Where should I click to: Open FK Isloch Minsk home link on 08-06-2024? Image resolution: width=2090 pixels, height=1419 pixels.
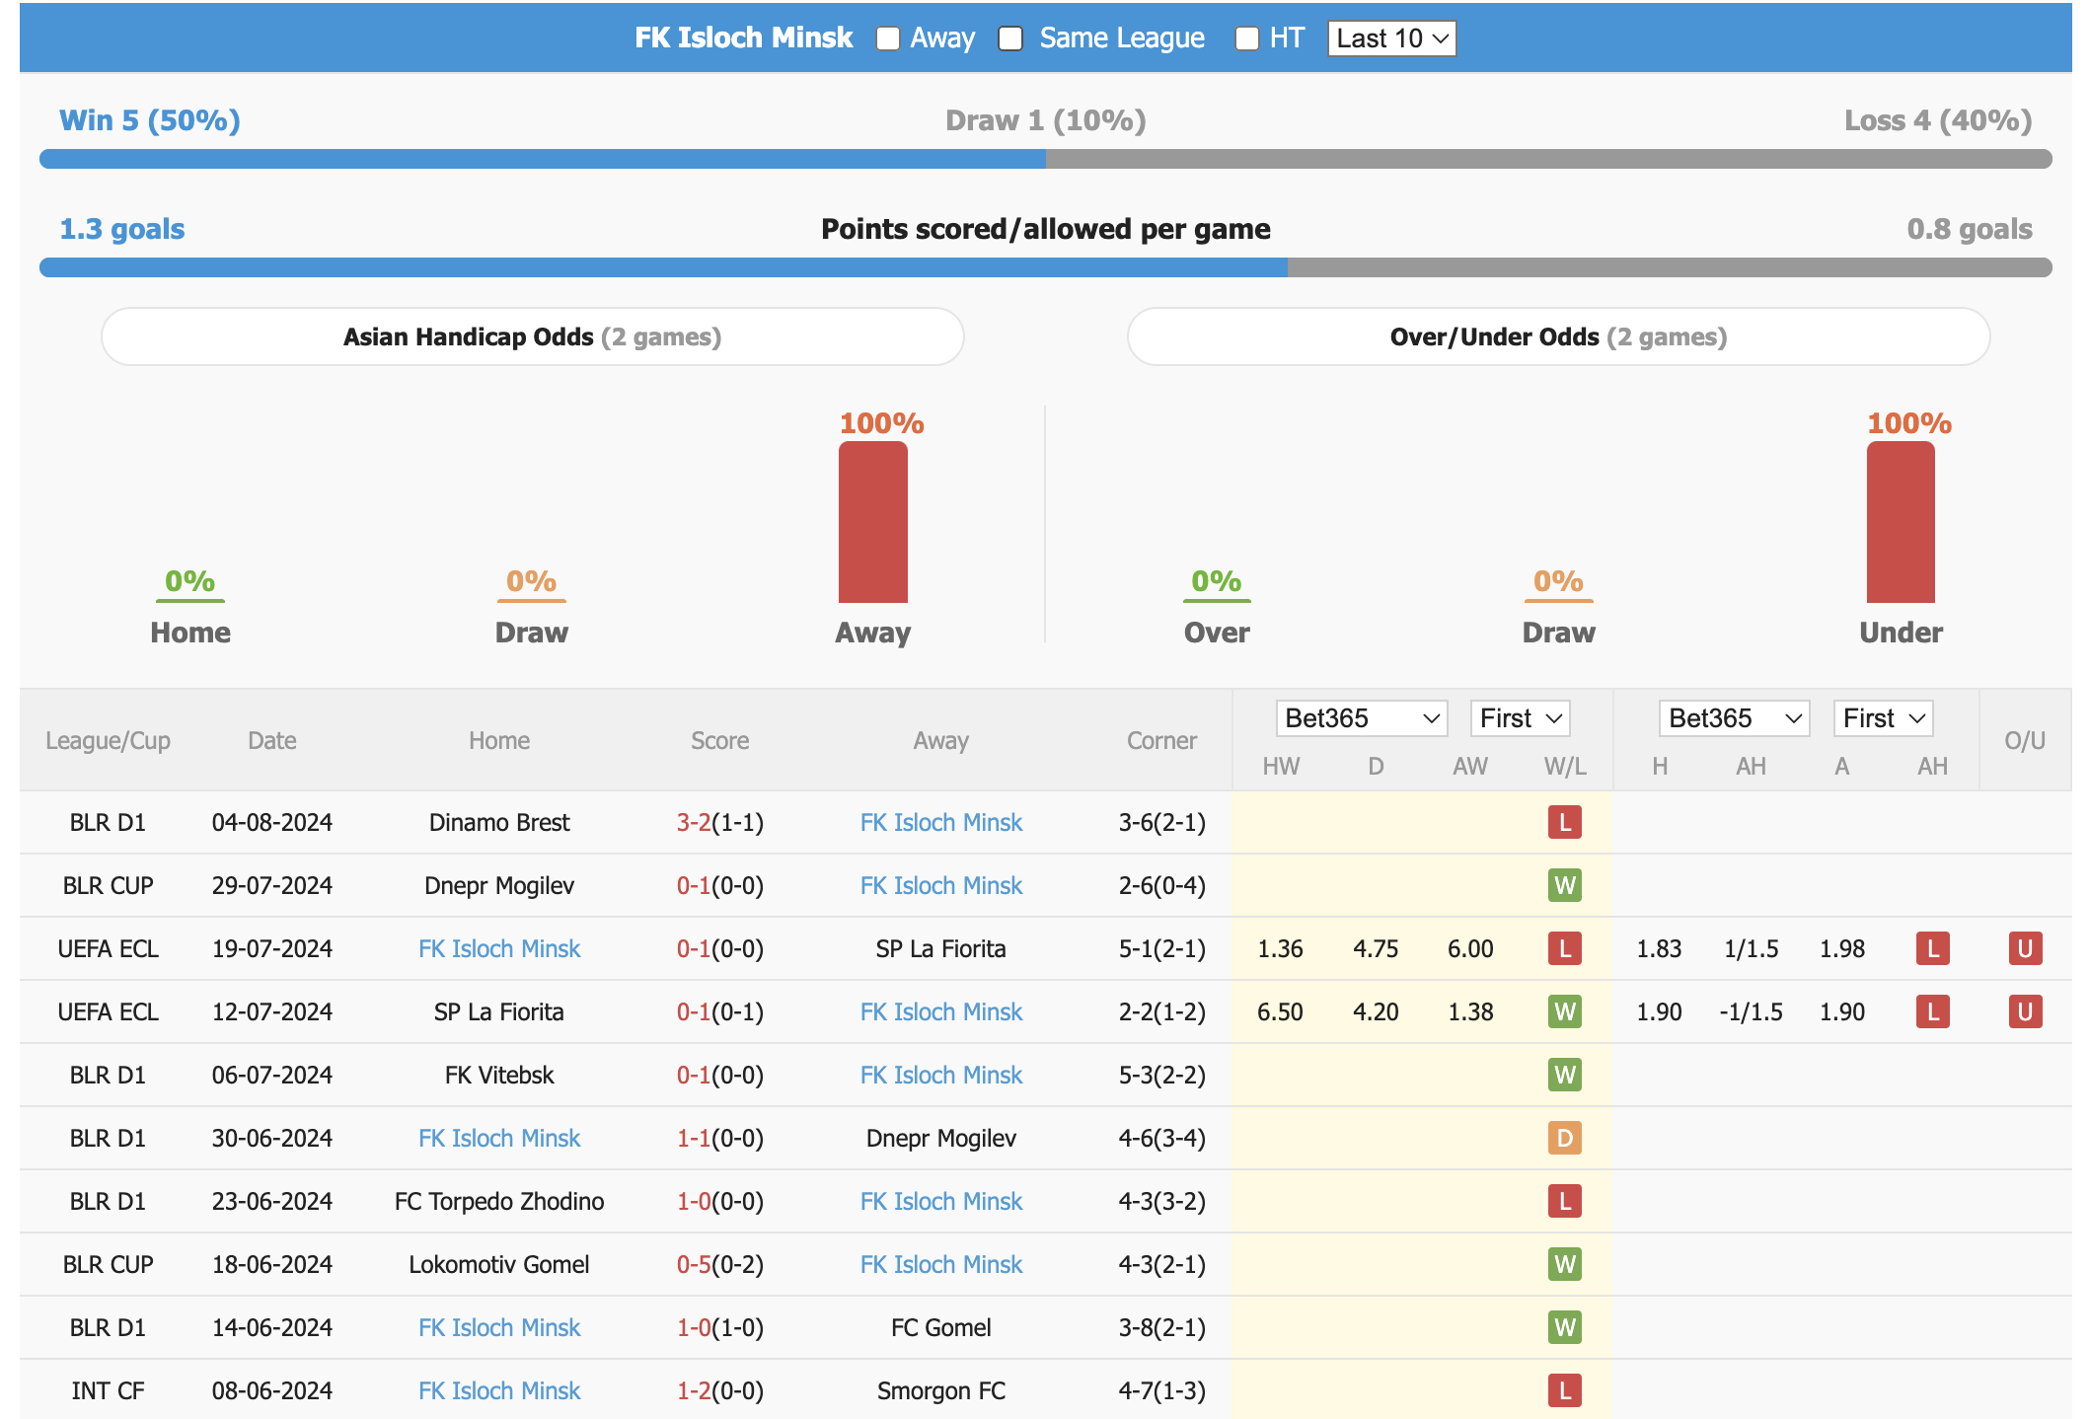coord(499,1390)
